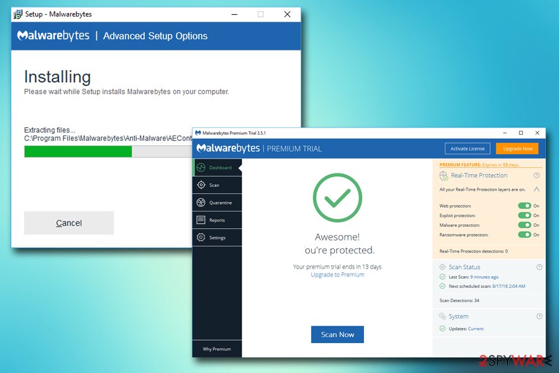
Task: Click the Updates 'Current' link
Action: point(476,329)
